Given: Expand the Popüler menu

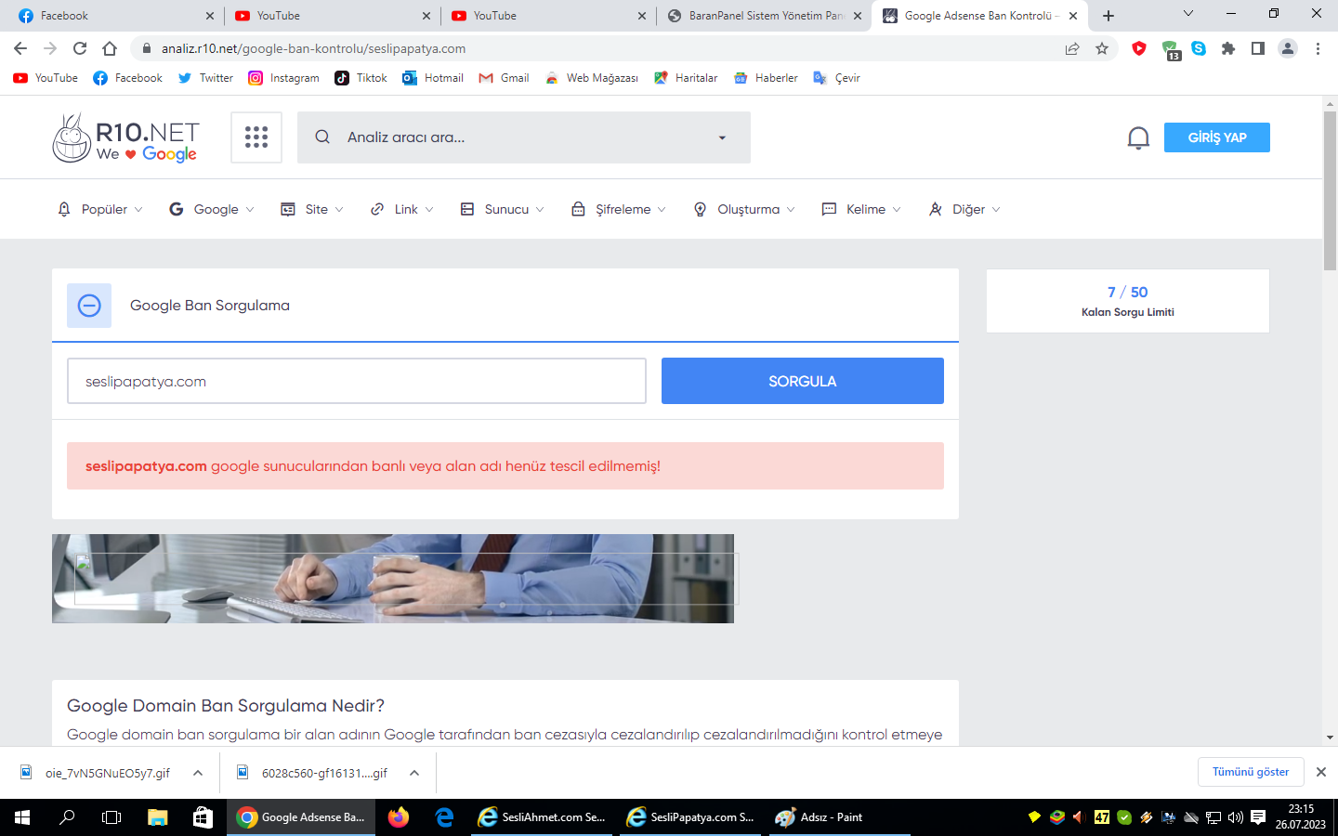Looking at the screenshot, I should [100, 209].
